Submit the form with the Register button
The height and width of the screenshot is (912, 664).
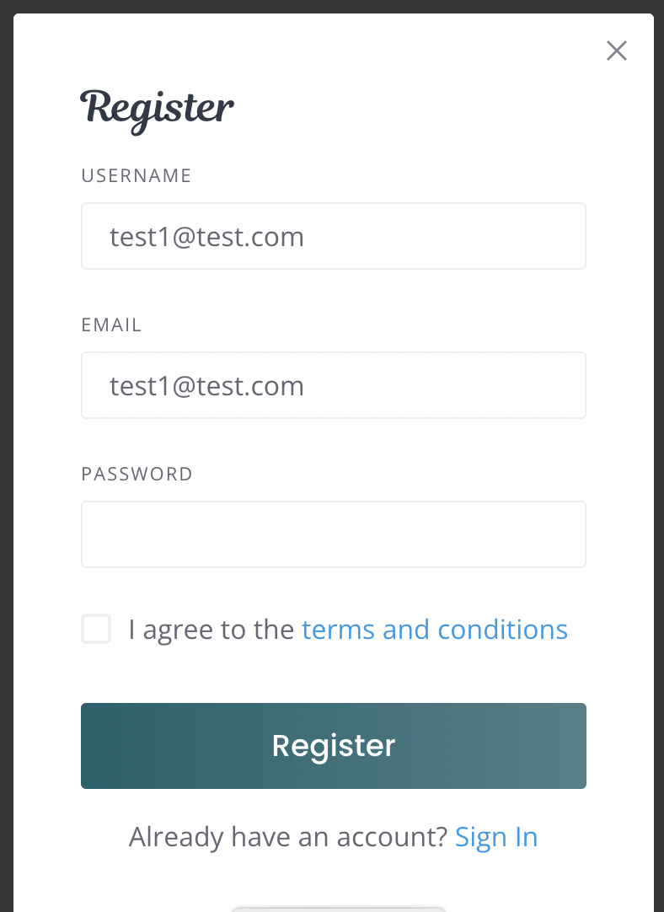333,746
